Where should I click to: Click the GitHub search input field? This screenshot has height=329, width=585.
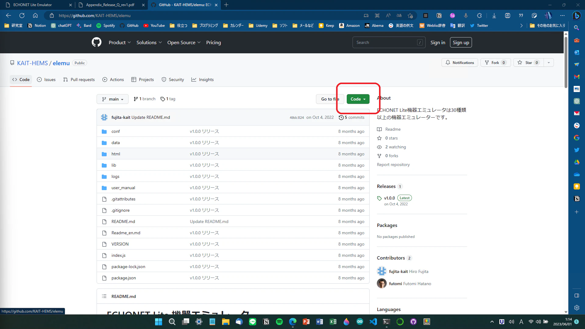coord(389,42)
